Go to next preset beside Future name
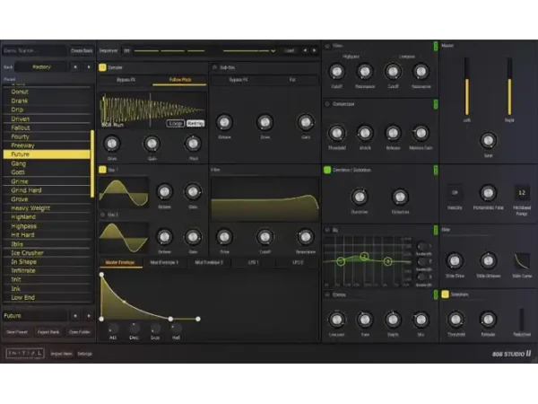The image size is (538, 404). point(89,316)
